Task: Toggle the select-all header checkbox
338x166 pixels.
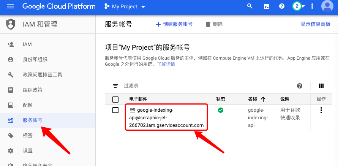Action: click(115, 100)
